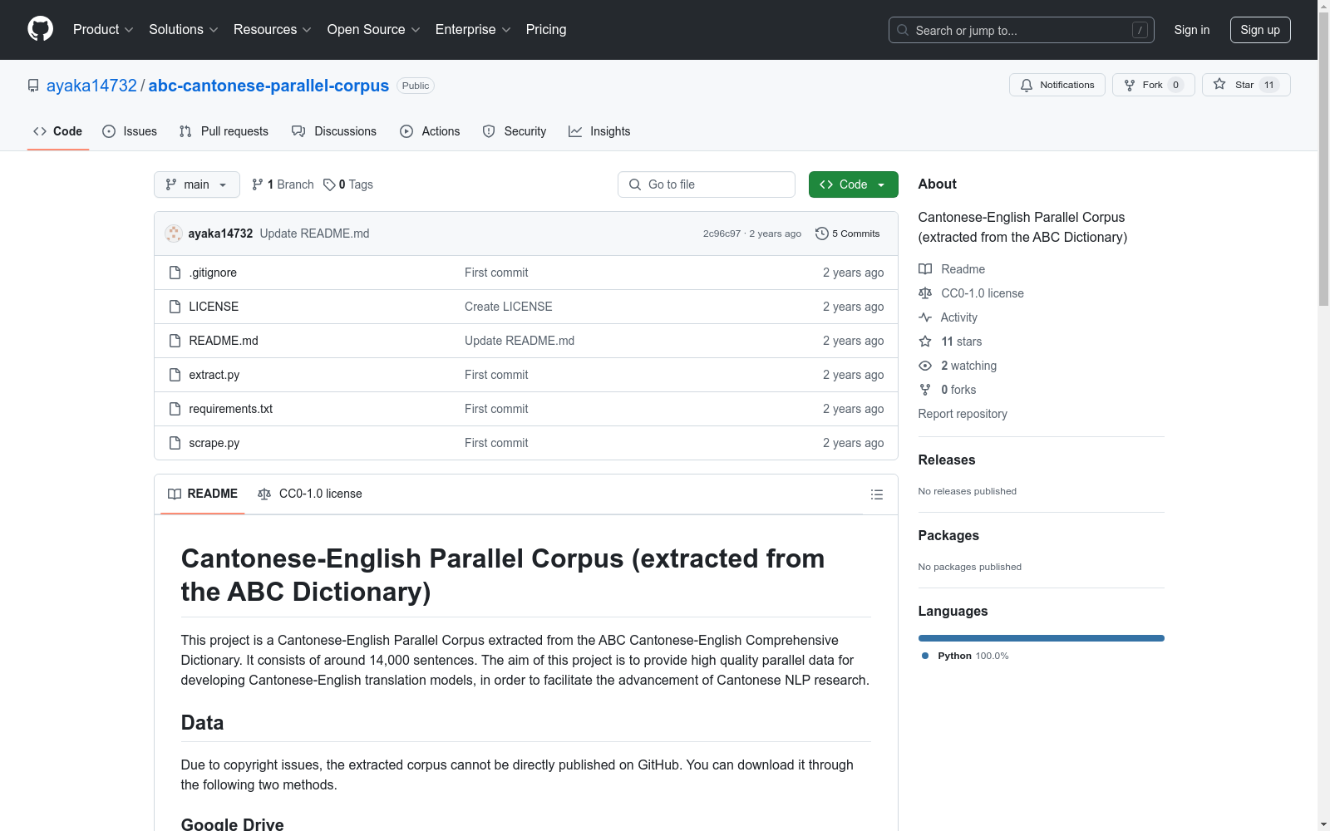Click the fork icon beside 0 forks
The height and width of the screenshot is (831, 1330).
(925, 390)
